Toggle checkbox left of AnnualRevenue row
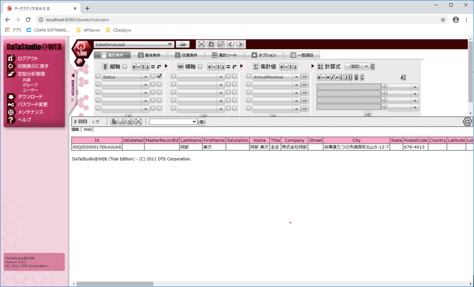474x287 pixels. (248, 76)
